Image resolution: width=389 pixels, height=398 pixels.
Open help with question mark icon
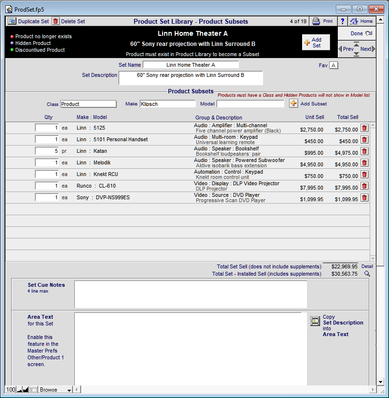tap(342, 21)
